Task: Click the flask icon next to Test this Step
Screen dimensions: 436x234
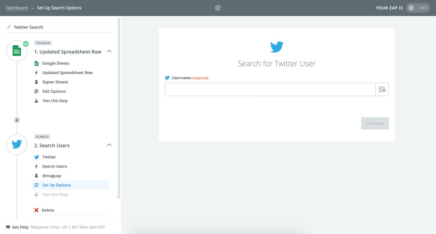Action: coord(36,101)
